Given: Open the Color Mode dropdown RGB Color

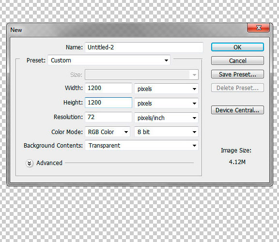Looking at the screenshot, I should point(108,132).
